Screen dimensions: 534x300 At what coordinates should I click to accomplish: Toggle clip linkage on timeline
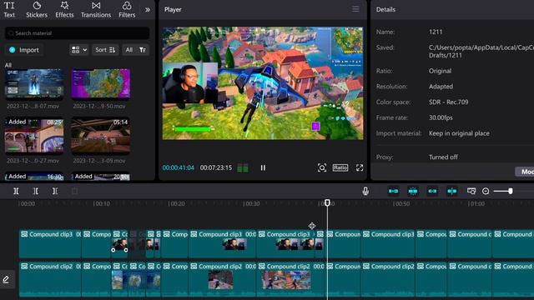(x=432, y=191)
